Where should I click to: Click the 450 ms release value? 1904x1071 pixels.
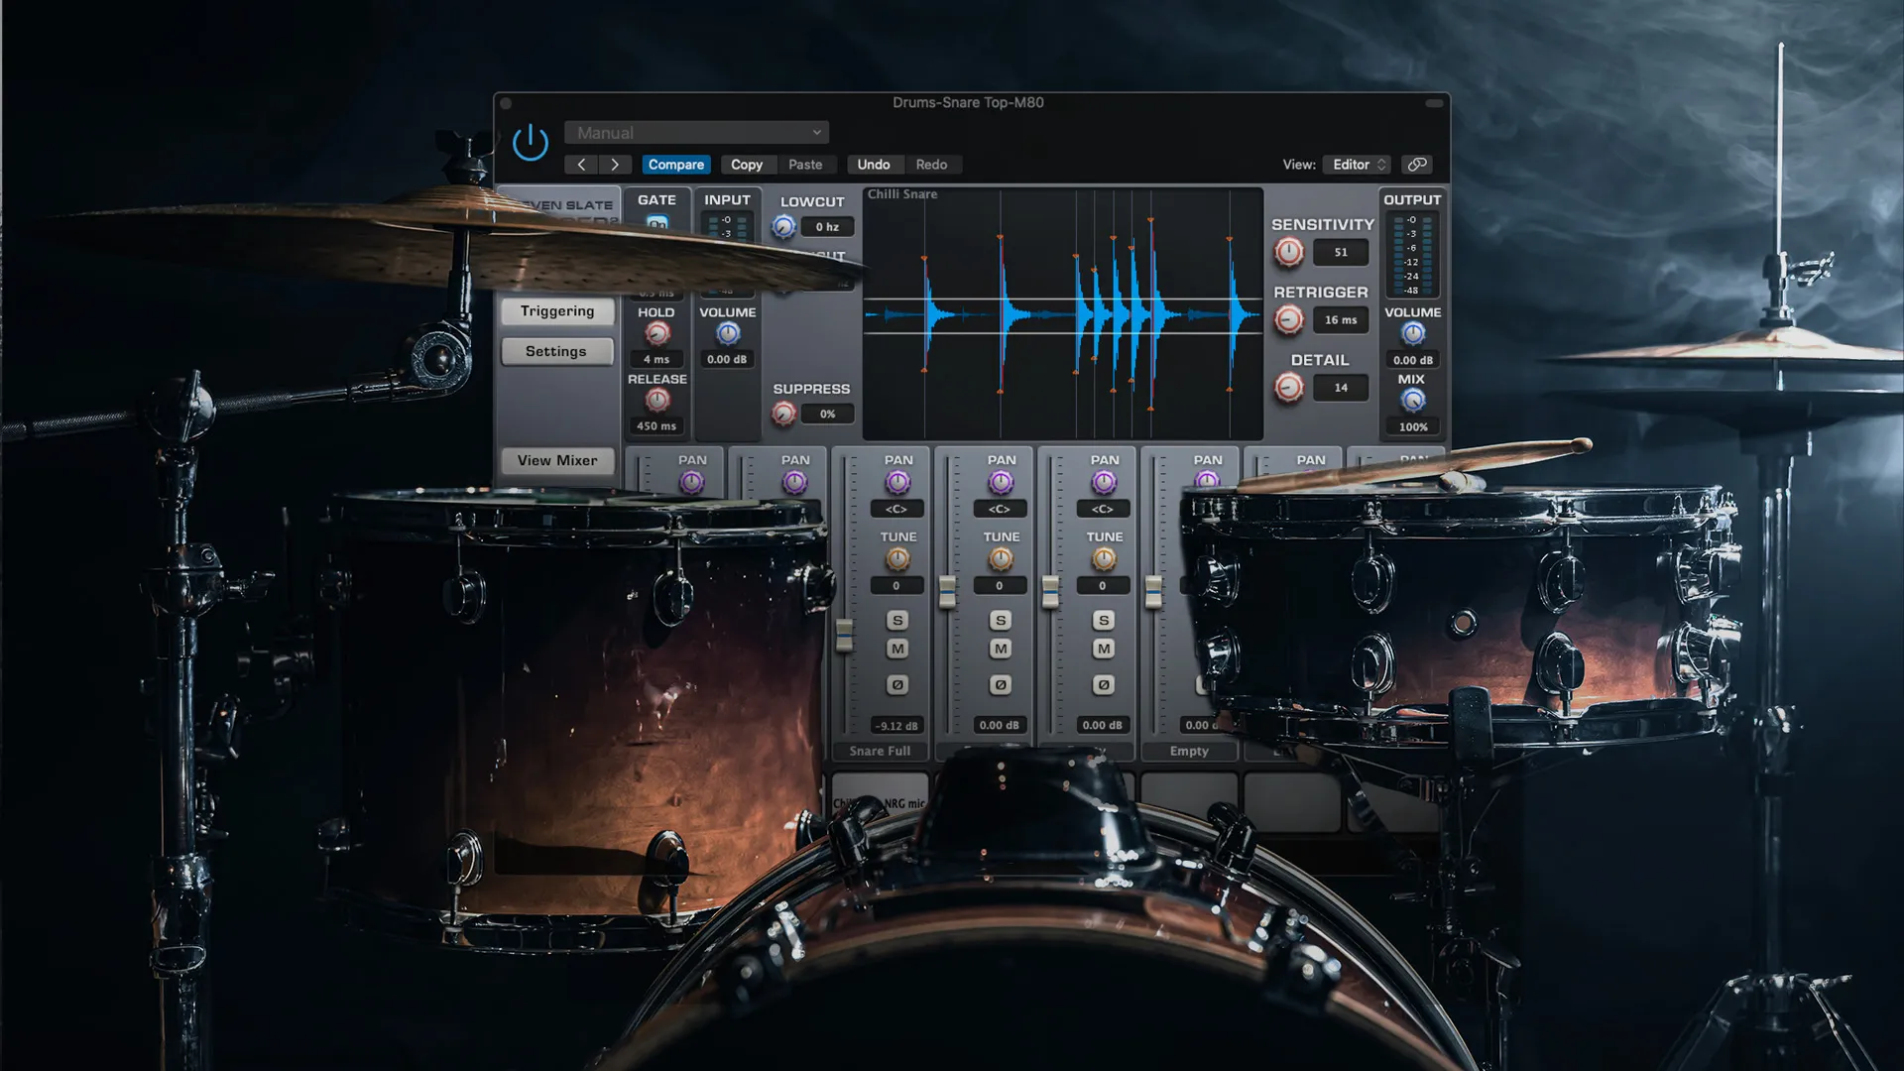click(x=656, y=426)
